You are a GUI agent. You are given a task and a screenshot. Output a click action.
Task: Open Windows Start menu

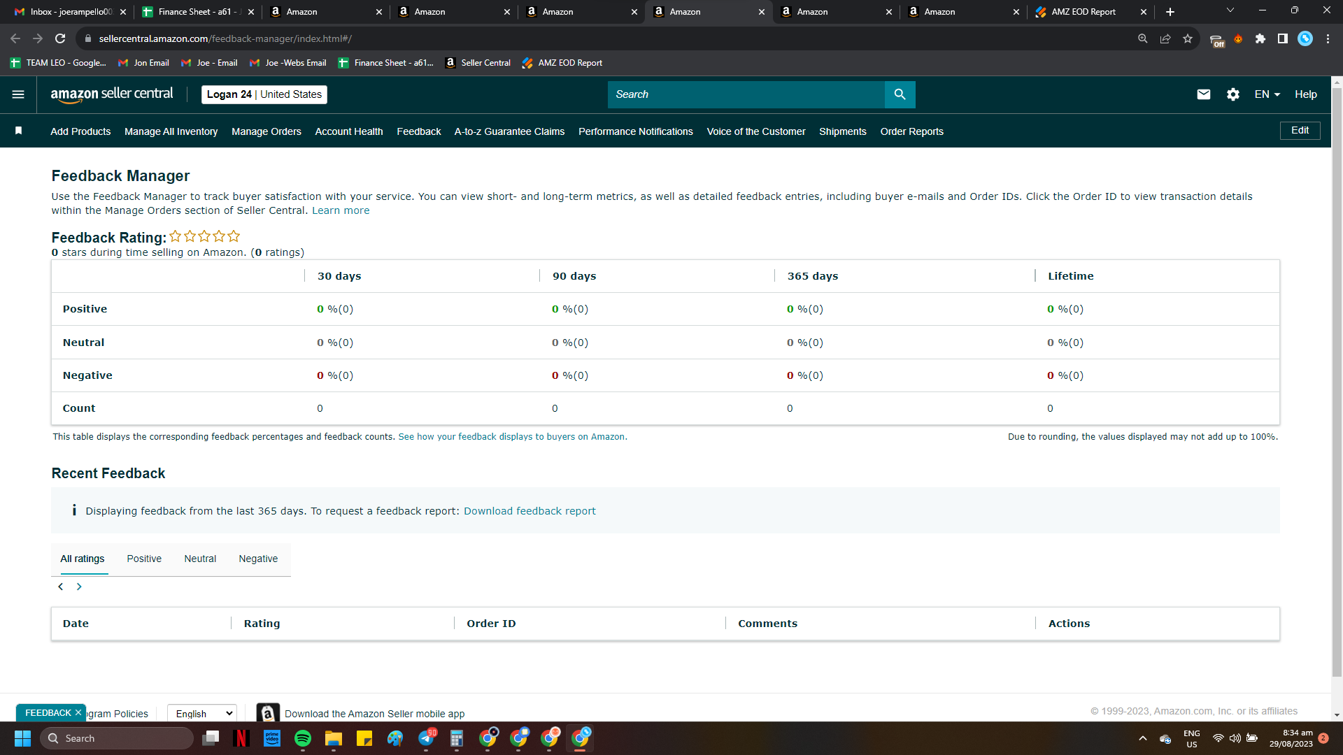pos(22,738)
